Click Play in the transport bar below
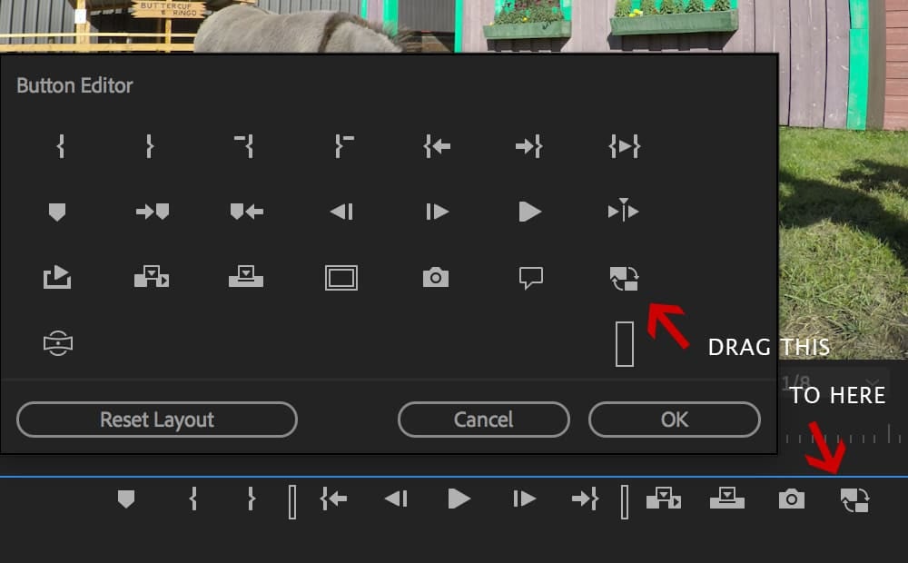908x563 pixels. pos(459,499)
